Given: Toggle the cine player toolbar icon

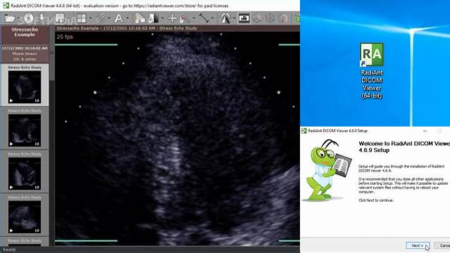Looking at the screenshot, I should pyautogui.click(x=244, y=18).
